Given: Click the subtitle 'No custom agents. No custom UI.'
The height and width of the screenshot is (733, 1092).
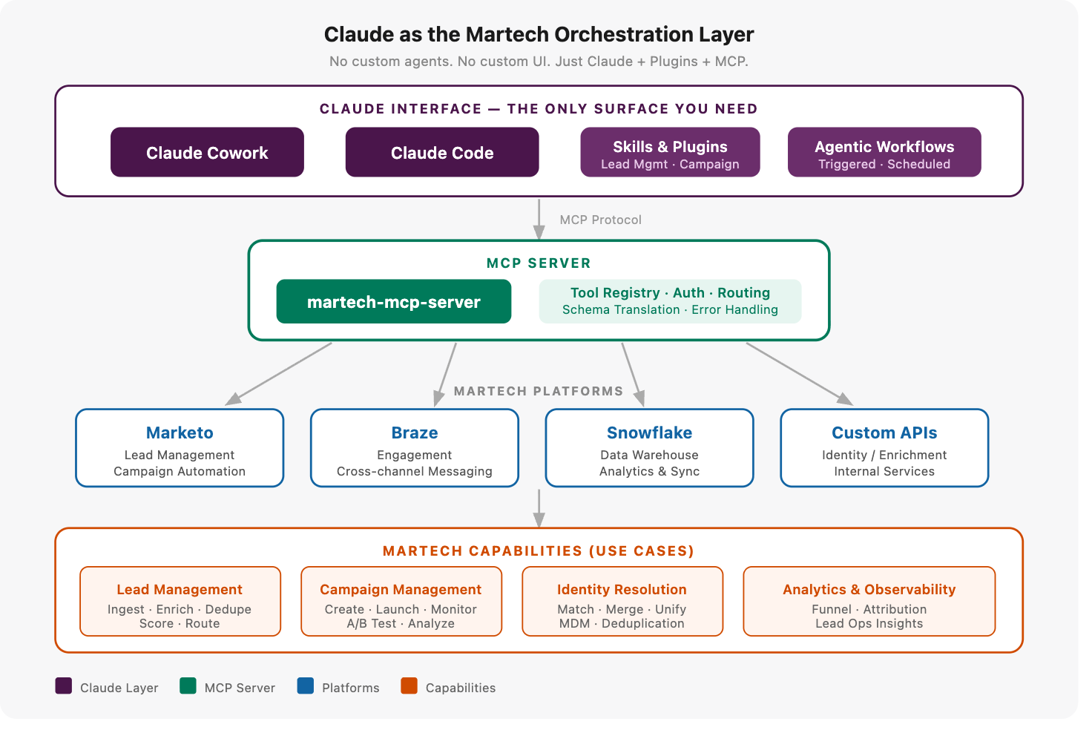Looking at the screenshot, I should click(x=440, y=62).
